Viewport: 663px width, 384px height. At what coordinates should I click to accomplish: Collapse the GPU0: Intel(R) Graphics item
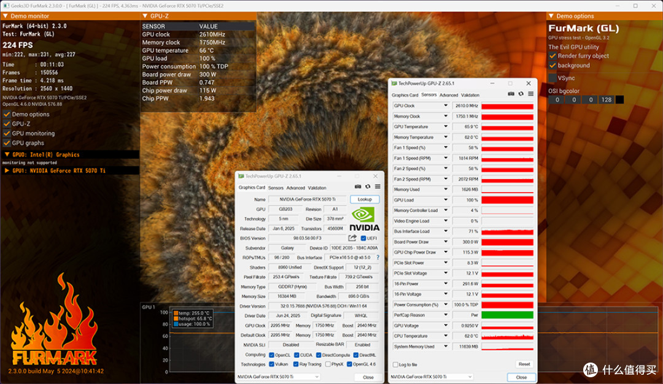7,155
